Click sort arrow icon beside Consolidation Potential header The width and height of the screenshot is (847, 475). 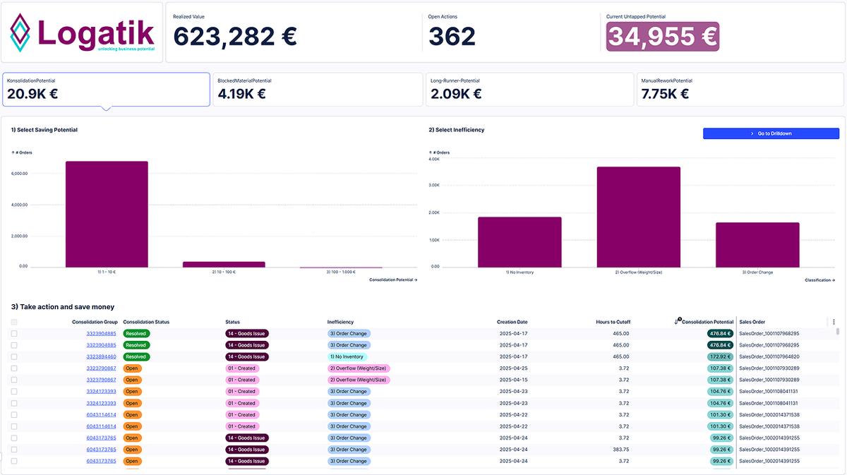pyautogui.click(x=677, y=322)
